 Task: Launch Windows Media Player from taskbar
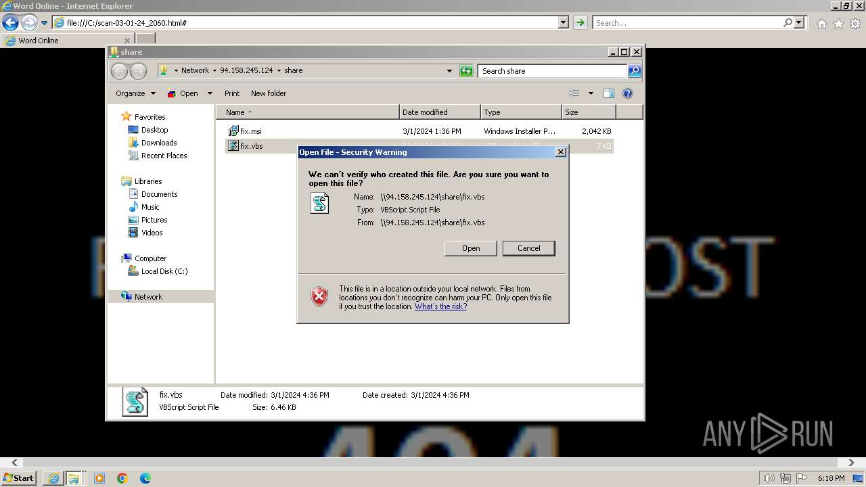[x=99, y=478]
